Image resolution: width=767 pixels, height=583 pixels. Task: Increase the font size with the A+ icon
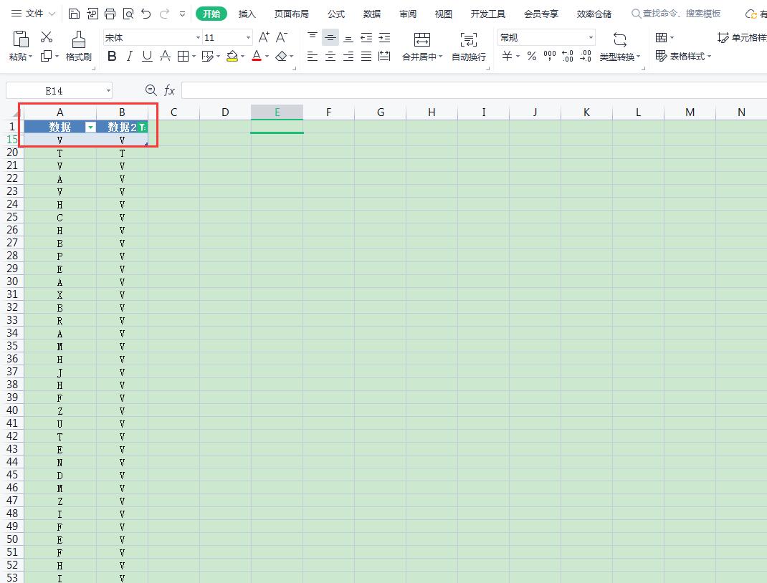point(264,37)
